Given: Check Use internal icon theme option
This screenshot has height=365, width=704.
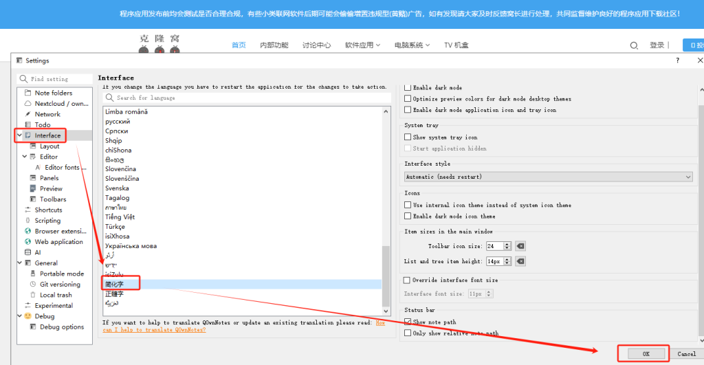Looking at the screenshot, I should click(408, 205).
